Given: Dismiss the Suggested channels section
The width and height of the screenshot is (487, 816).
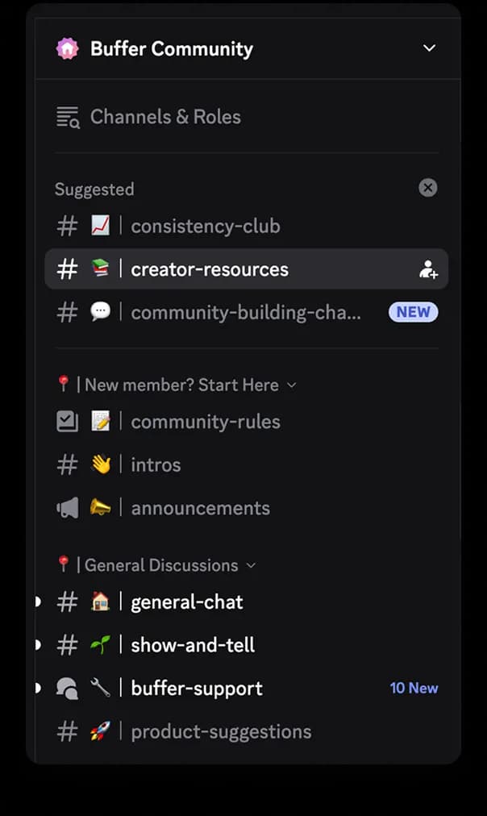Looking at the screenshot, I should click(x=428, y=188).
